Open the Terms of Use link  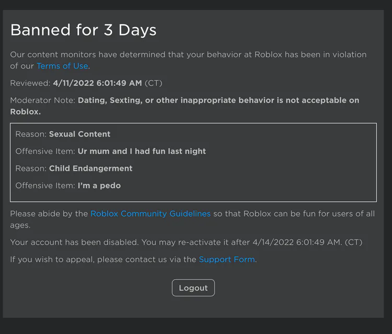point(62,66)
